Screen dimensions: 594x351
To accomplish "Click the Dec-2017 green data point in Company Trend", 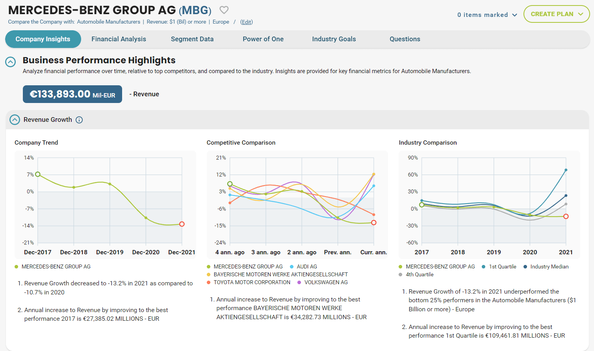I will click(38, 174).
